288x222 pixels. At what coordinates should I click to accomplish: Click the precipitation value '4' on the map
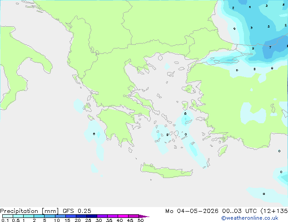250,7
